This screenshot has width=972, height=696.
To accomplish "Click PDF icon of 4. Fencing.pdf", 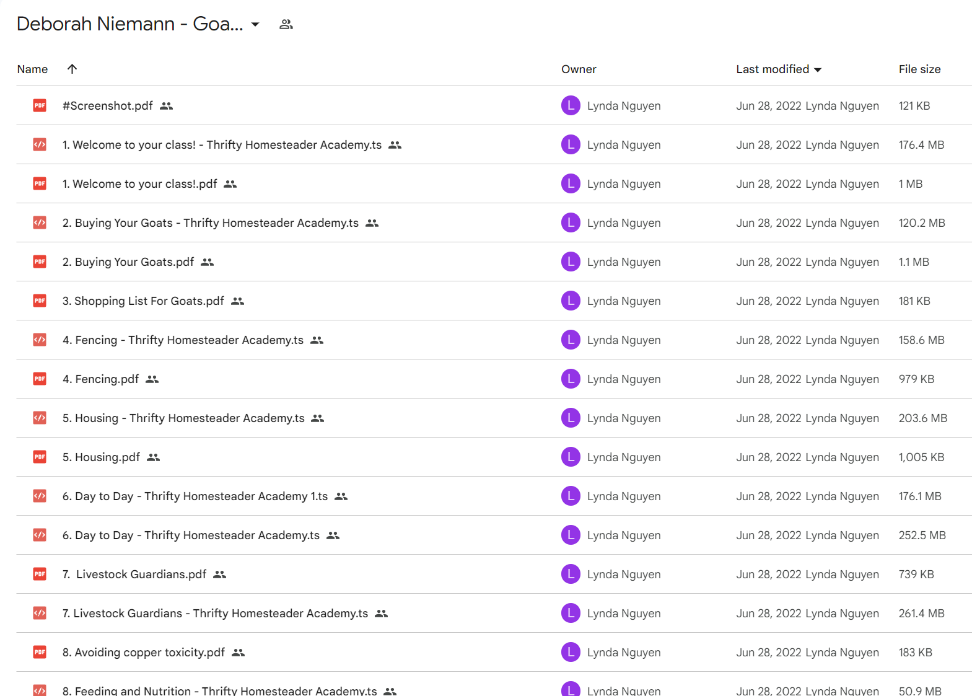I will point(40,379).
